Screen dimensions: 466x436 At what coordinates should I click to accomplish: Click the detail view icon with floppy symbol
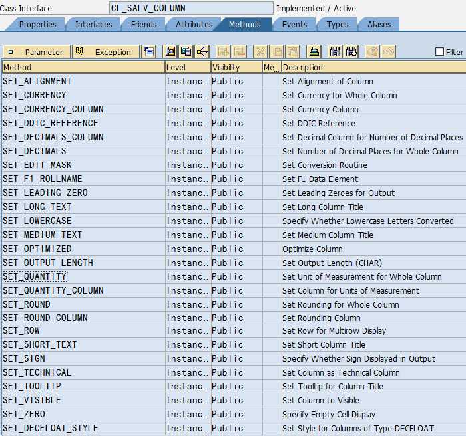(x=170, y=52)
